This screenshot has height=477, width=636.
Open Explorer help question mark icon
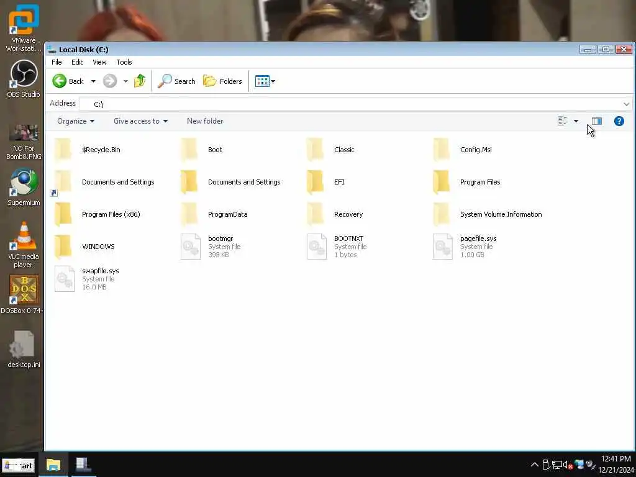coord(619,121)
